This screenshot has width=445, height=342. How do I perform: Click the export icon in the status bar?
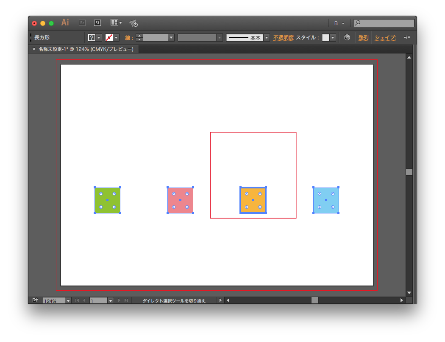[x=36, y=300]
